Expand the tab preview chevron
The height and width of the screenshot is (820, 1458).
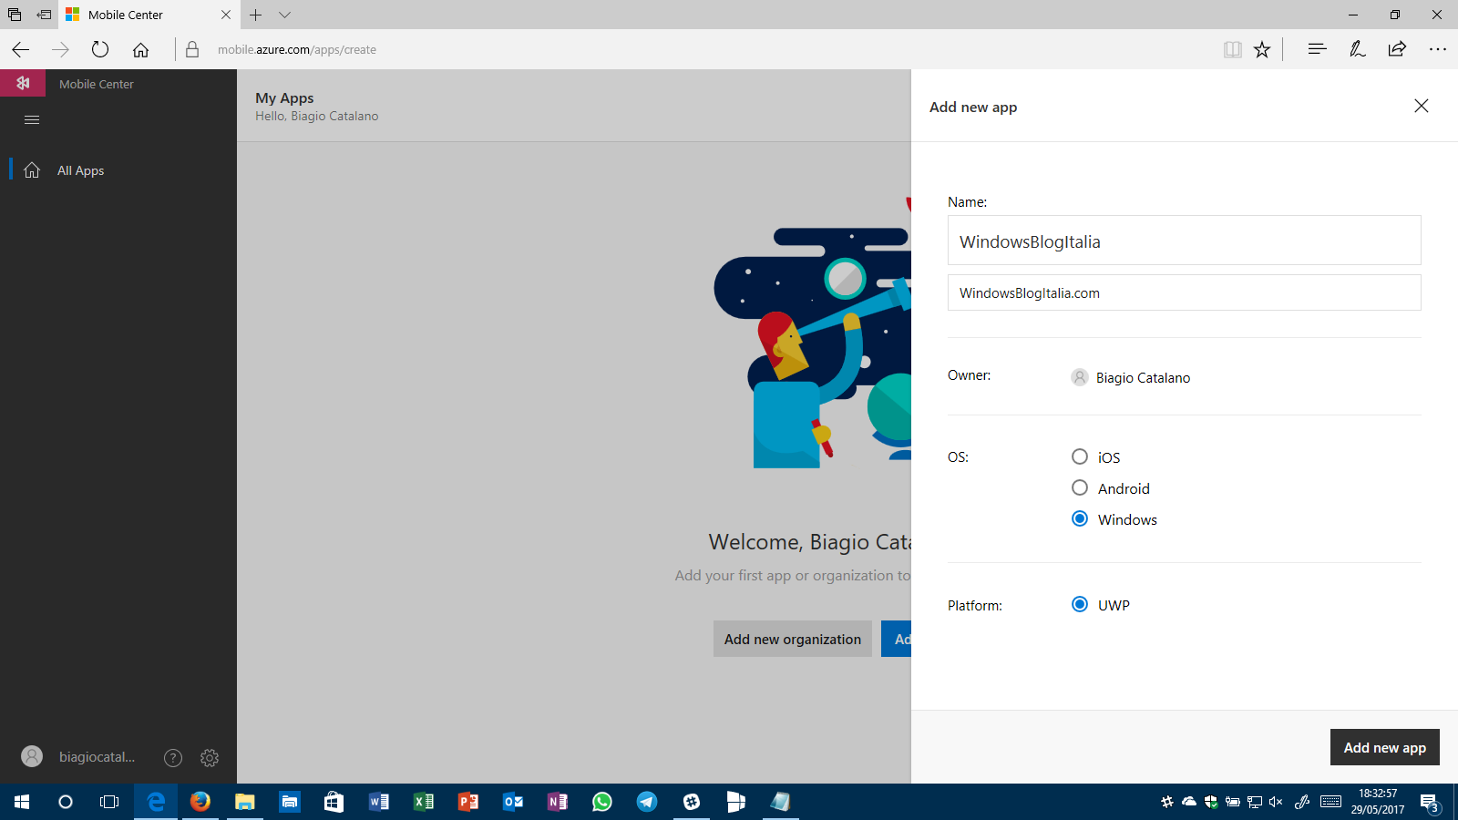(x=285, y=15)
